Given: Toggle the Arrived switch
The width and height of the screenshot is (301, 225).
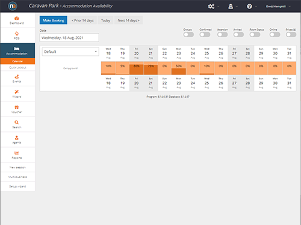Looking at the screenshot, I should pyautogui.click(x=238, y=35).
